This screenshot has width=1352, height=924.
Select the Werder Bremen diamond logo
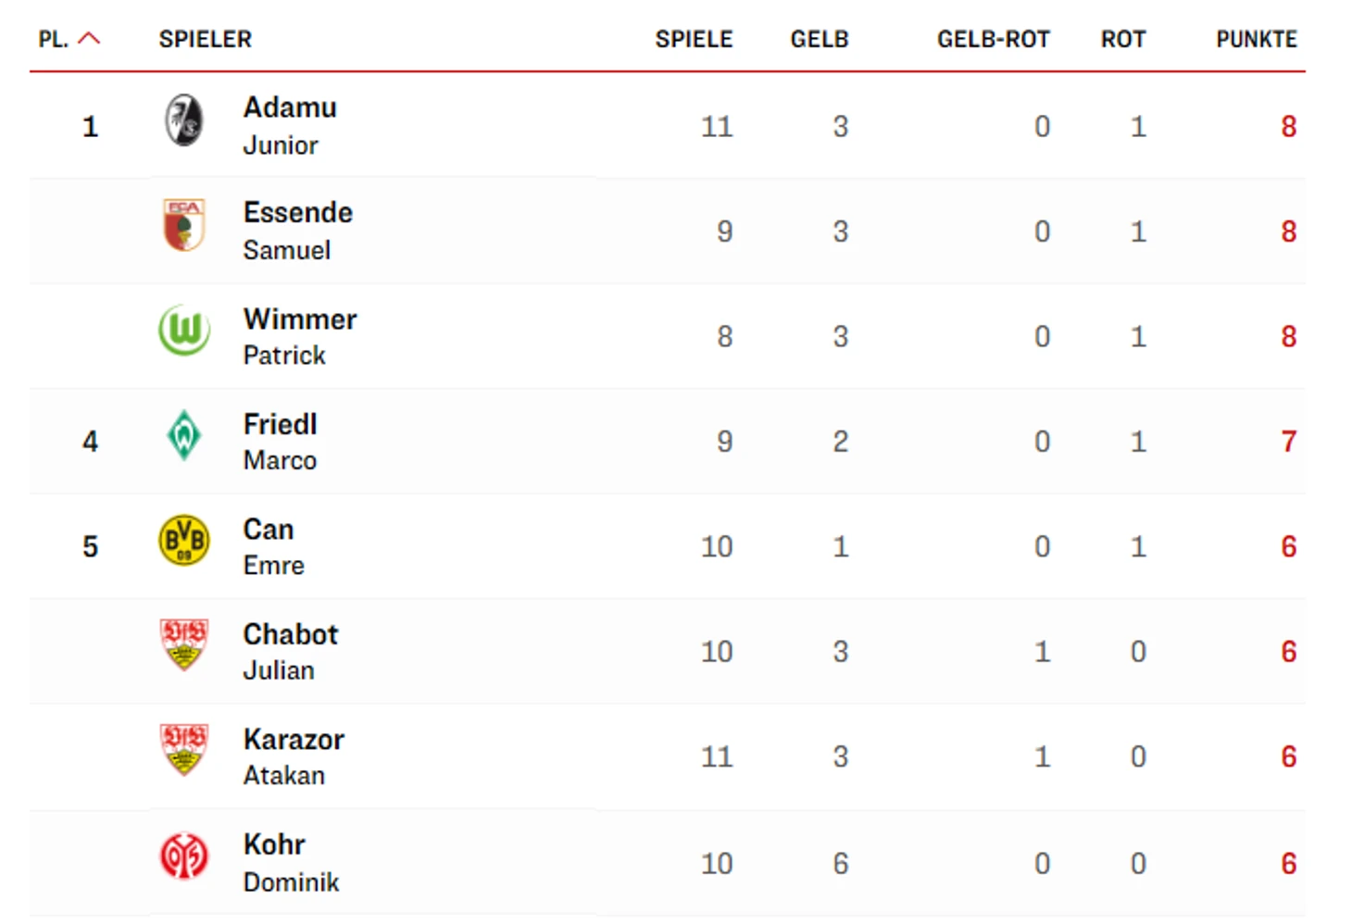click(184, 435)
